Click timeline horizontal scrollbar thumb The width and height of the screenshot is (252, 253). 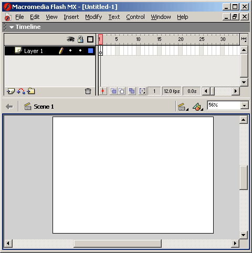pos(212,91)
